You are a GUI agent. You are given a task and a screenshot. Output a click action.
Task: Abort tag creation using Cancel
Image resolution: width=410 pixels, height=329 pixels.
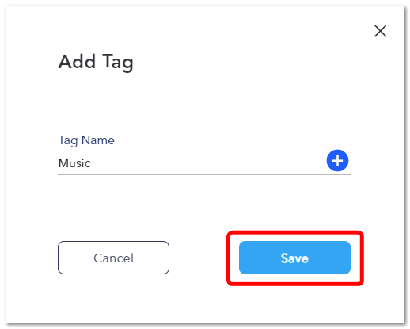pyautogui.click(x=113, y=258)
